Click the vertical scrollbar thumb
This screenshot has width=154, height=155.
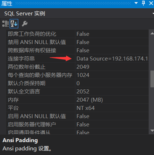pyautogui.click(x=152, y=79)
